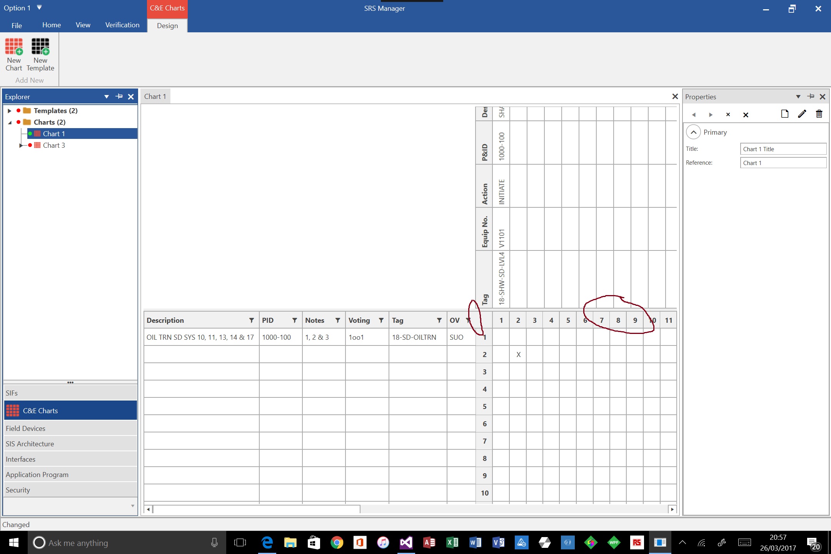Screen dimensions: 831x554
Task: Collapse the Charts (2) folder
Action: [10, 122]
